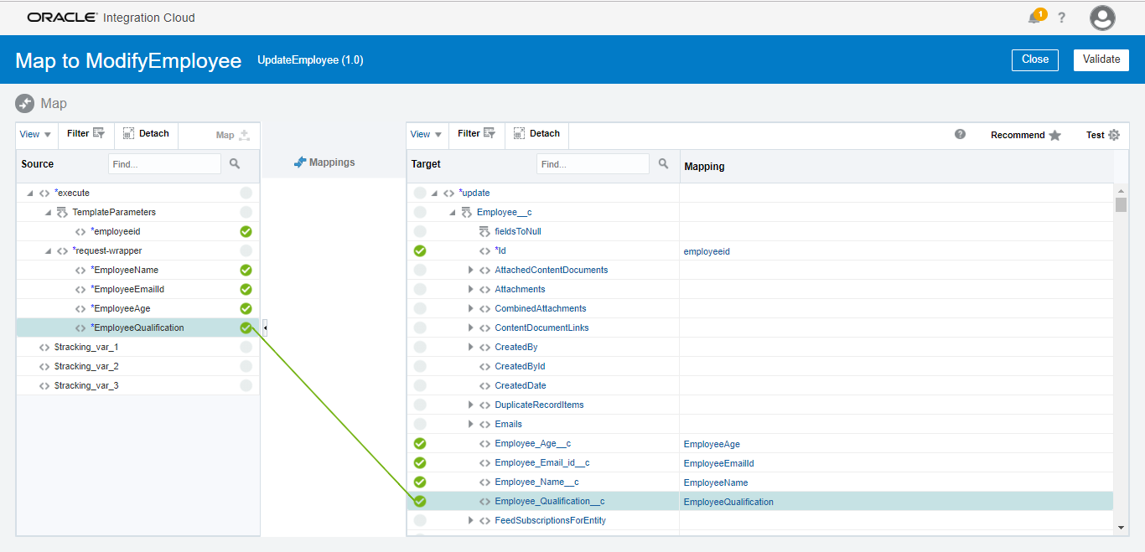The width and height of the screenshot is (1145, 552).
Task: Click the mapped check on *EmployeeEmailId
Action: [x=246, y=289]
